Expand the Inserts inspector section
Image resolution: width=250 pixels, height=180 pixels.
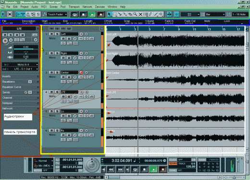coord(20,76)
